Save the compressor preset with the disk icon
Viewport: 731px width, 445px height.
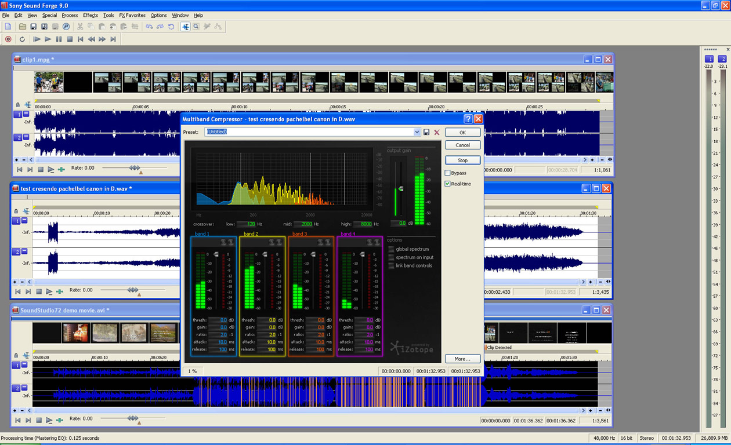click(426, 132)
